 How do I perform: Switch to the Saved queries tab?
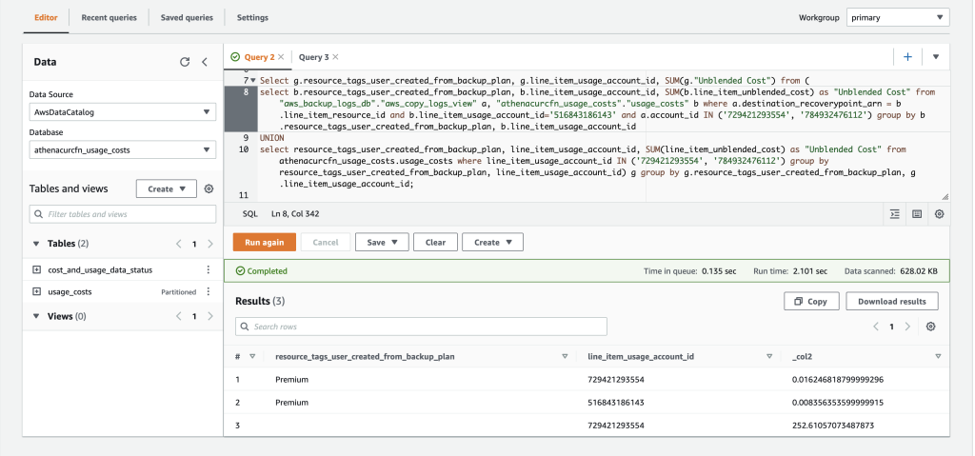(187, 17)
